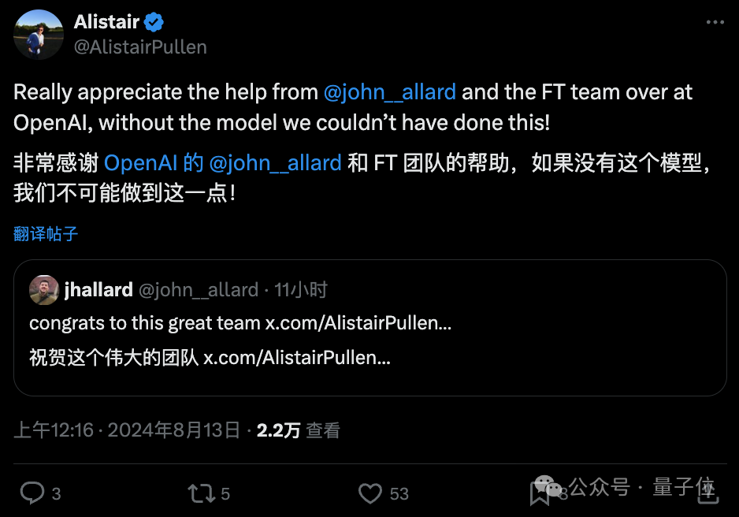The image size is (739, 517).
Task: Open quoted post reading congrats to this great team
Action: [240, 323]
